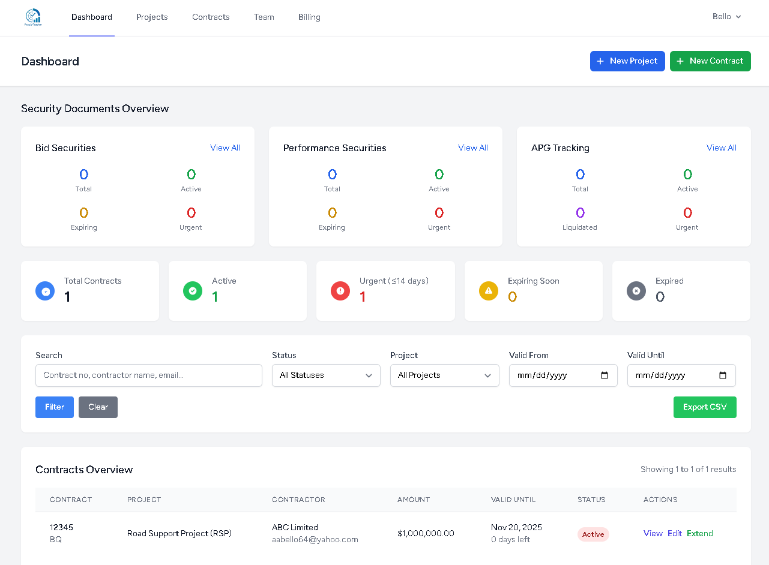Open the Valid Until calendar picker icon
This screenshot has width=769, height=565.
723,375
